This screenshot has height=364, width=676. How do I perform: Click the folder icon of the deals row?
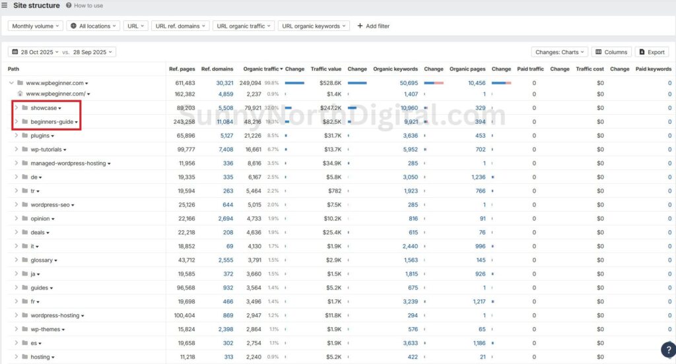point(25,232)
